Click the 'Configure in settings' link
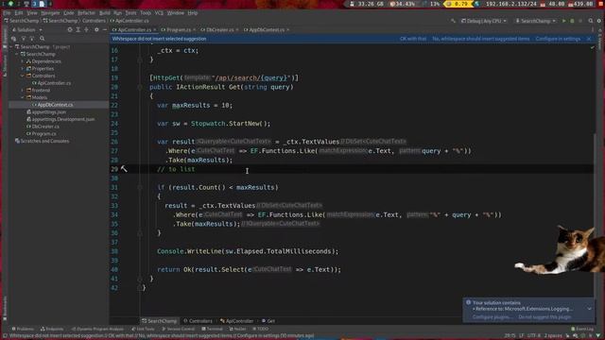The image size is (605, 340). point(558,39)
